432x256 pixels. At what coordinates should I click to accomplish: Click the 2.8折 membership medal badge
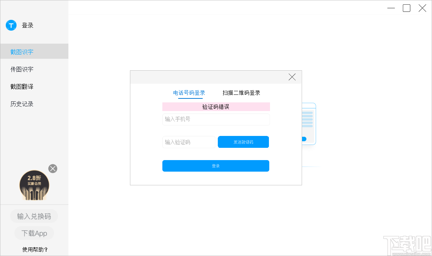click(34, 185)
